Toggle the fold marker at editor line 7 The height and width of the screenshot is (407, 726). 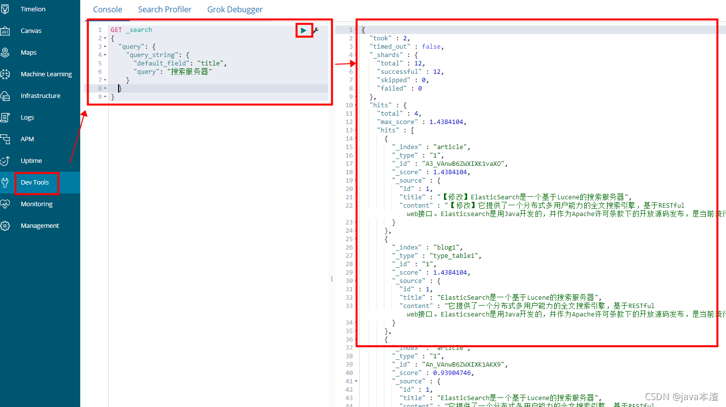tap(105, 80)
